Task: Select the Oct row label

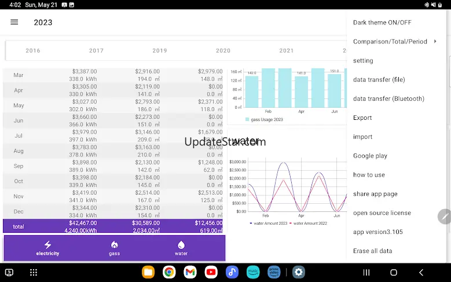Action: point(19,181)
